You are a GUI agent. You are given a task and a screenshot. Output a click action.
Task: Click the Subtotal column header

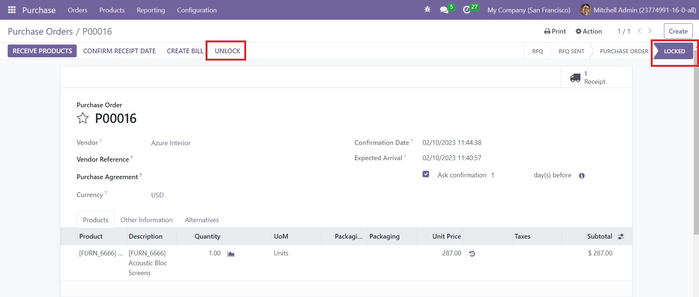point(588,236)
